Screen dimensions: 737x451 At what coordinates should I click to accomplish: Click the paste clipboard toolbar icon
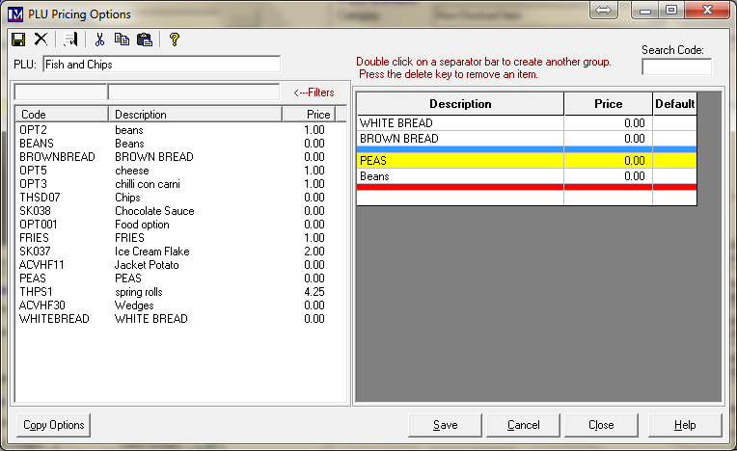(145, 40)
